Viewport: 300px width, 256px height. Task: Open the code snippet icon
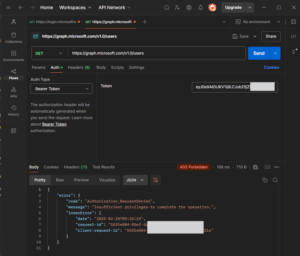click(293, 36)
